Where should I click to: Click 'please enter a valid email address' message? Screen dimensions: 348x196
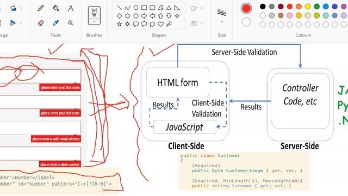coord(56,139)
